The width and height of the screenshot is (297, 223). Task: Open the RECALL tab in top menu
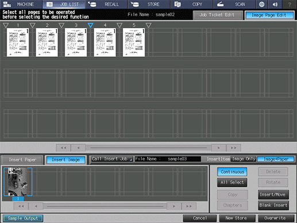point(106,4)
